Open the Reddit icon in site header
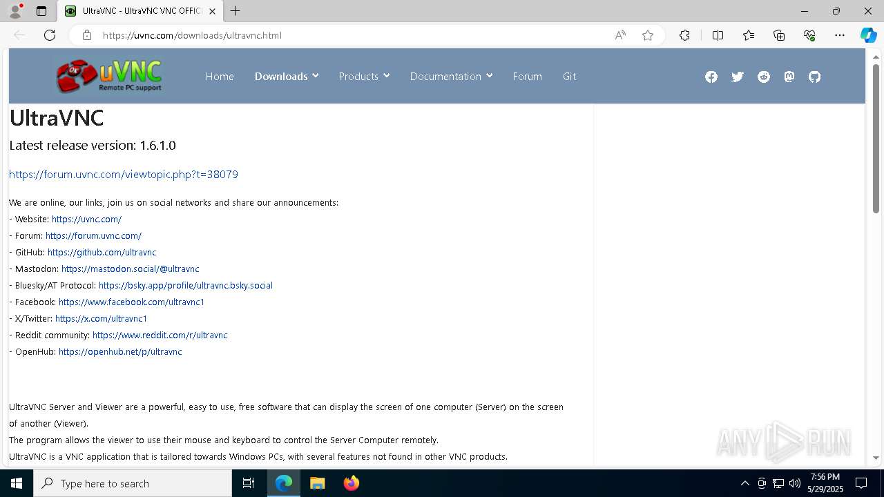 (764, 77)
